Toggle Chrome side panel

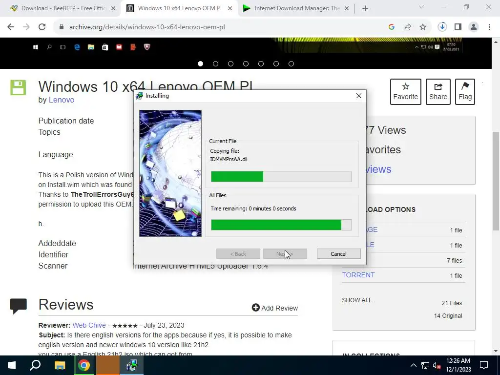(x=458, y=27)
